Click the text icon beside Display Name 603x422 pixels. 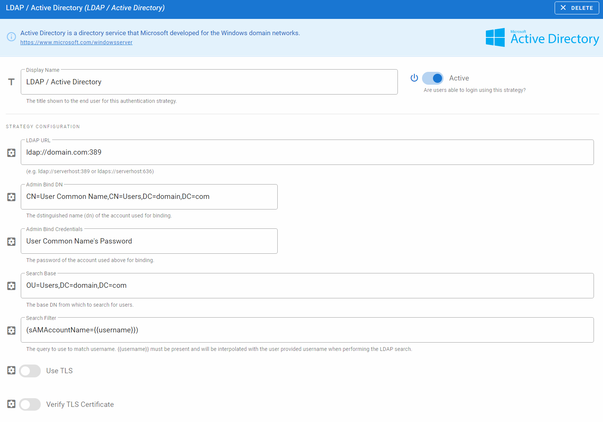(x=11, y=82)
